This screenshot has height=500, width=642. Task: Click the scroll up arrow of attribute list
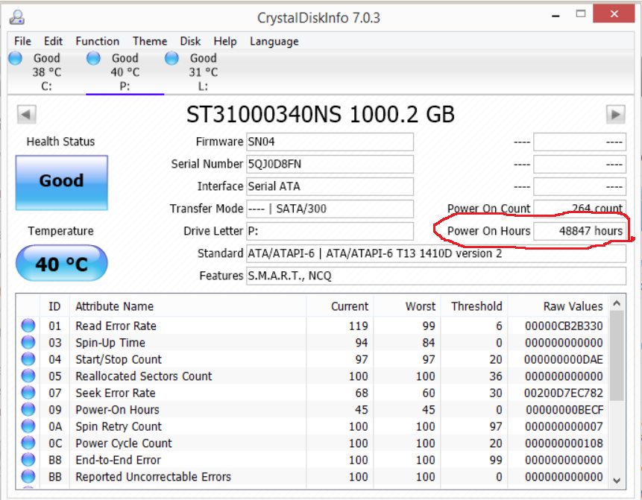[617, 303]
